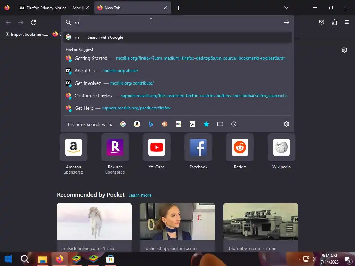Search this time with Google icon

tap(123, 124)
